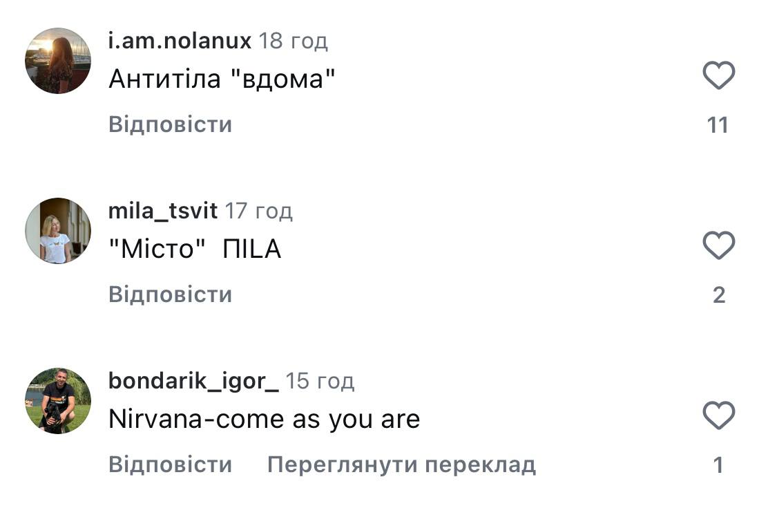
Task: Select the comment text Nirvana-come as you are
Action: click(264, 420)
